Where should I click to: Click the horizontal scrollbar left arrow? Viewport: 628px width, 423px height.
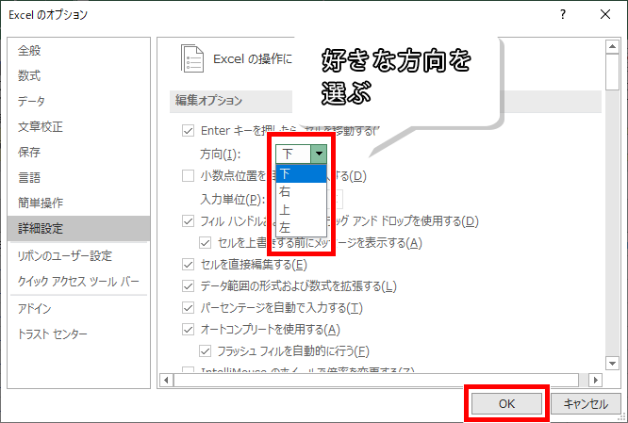point(166,380)
